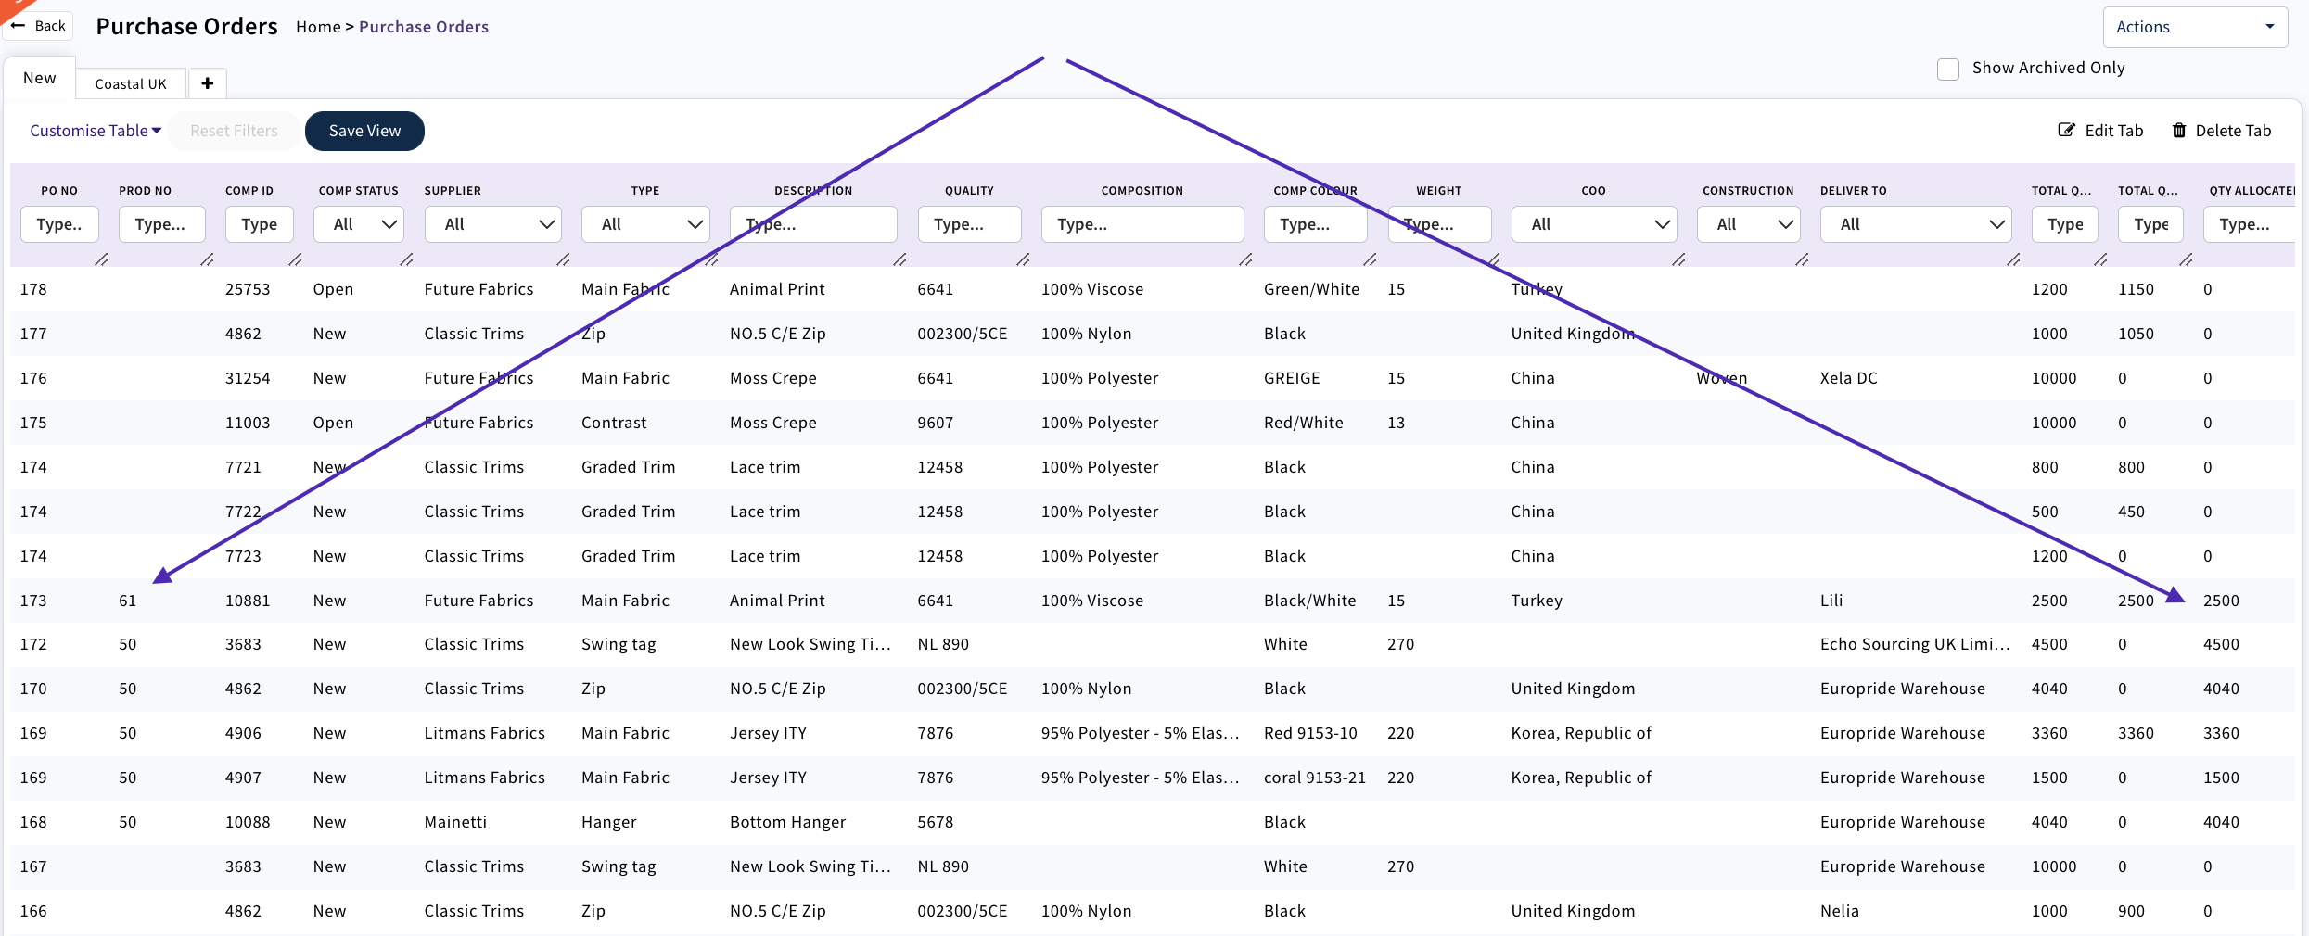Enable Show Archived Only checkbox
2309x936 pixels.
[1948, 70]
